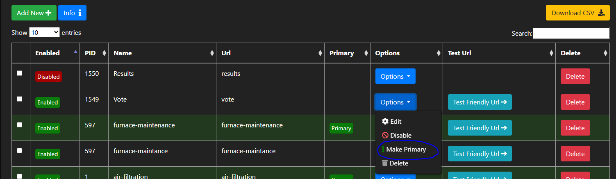Collapse the Options dropdown for Vote row
Screen dimensions: 616x179
point(395,102)
